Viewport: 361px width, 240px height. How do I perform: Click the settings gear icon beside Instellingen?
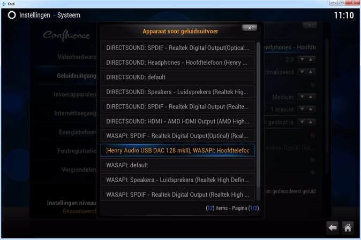tap(12, 15)
